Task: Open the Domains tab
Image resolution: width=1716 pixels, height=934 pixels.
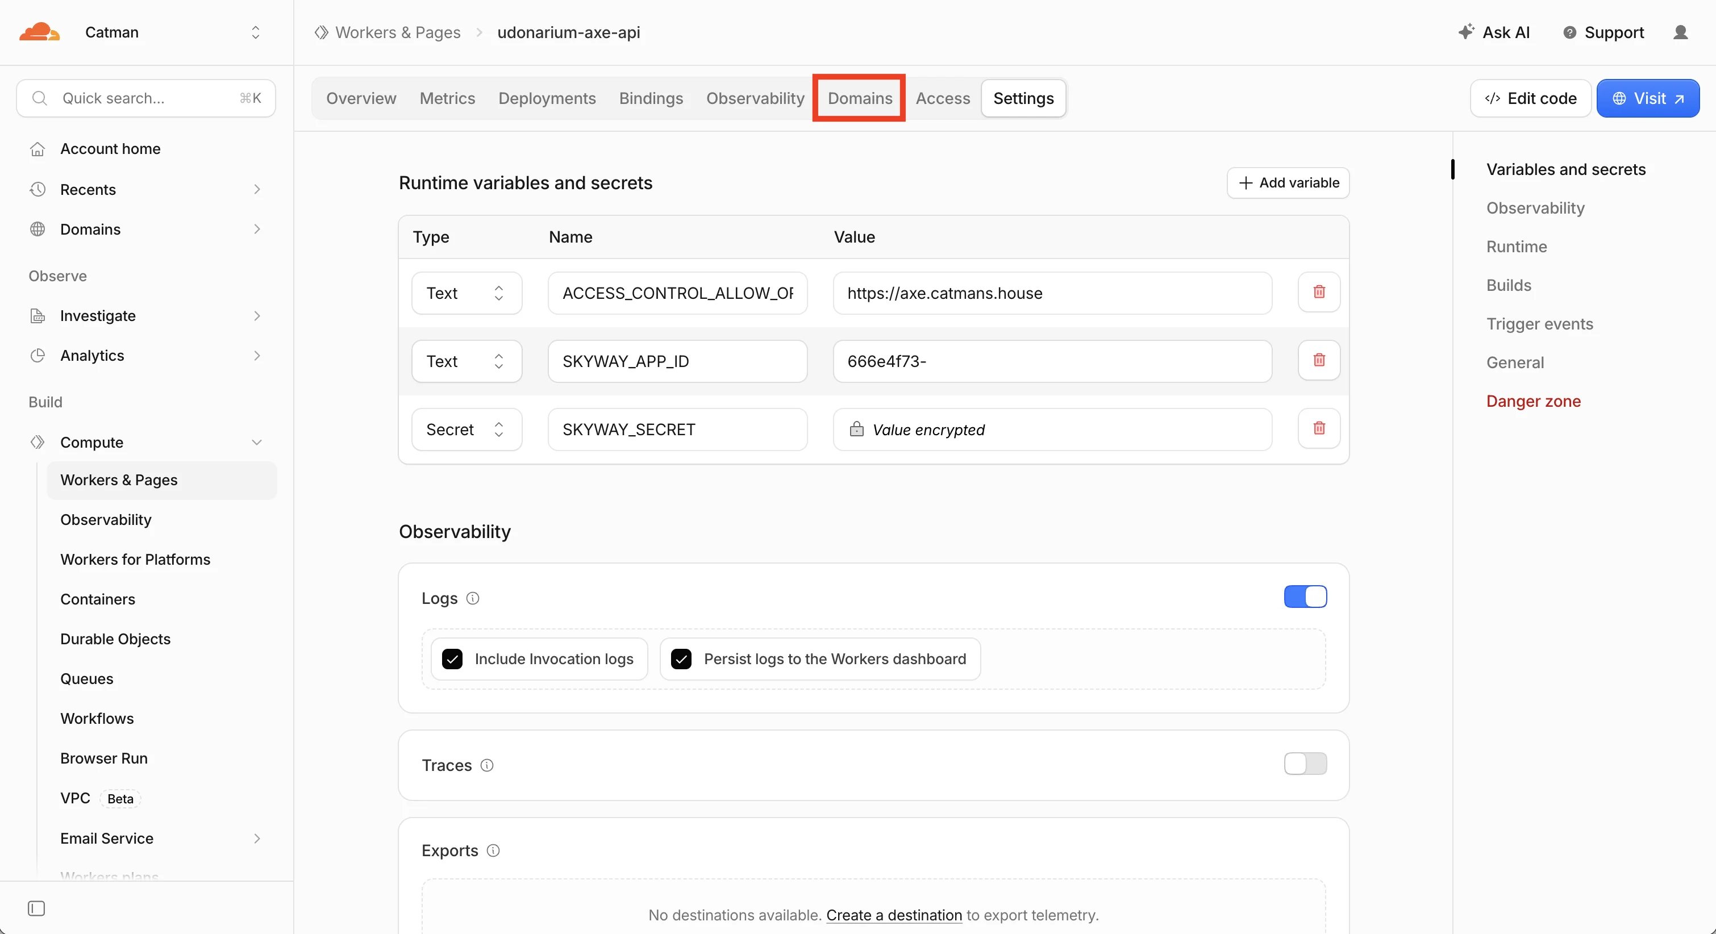Action: point(859,98)
